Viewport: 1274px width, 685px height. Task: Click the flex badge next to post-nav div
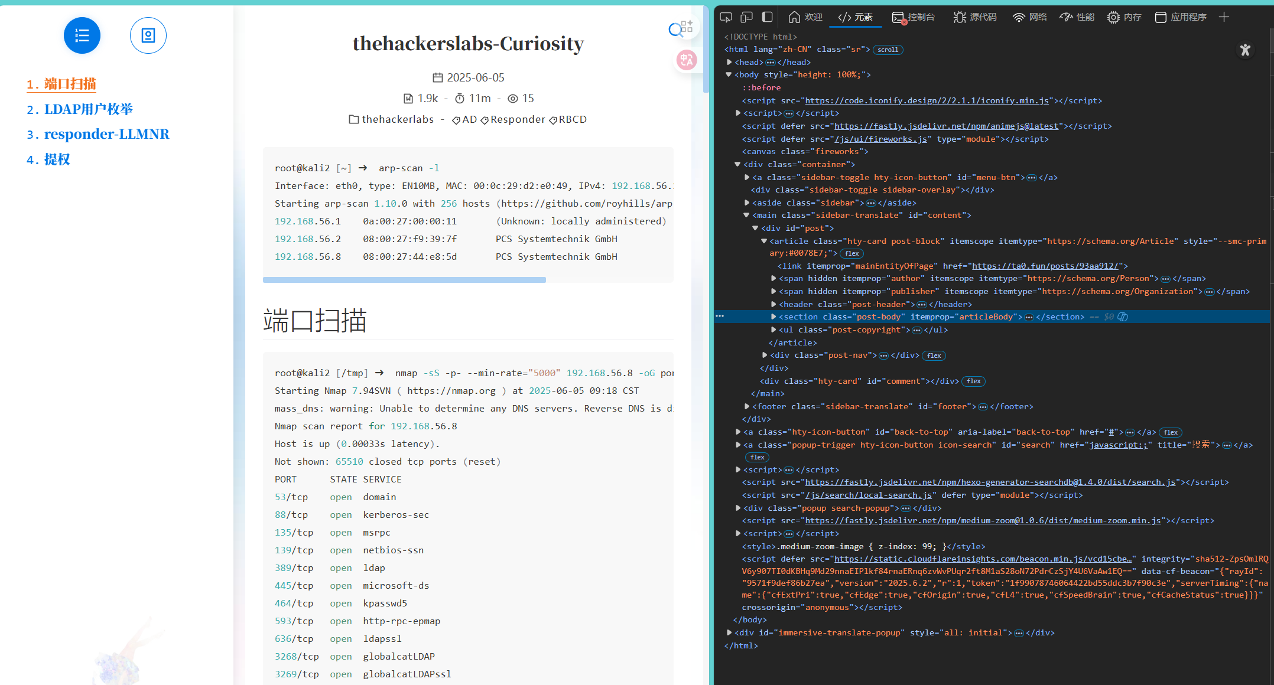[934, 355]
